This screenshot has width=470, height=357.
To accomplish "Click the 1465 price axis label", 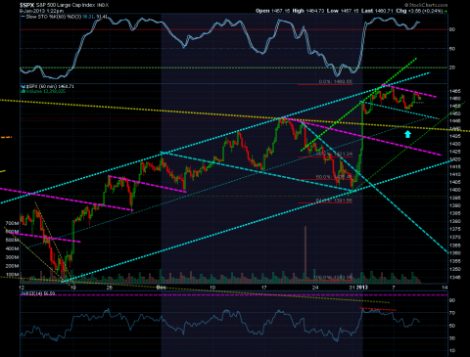I will 455,91.
